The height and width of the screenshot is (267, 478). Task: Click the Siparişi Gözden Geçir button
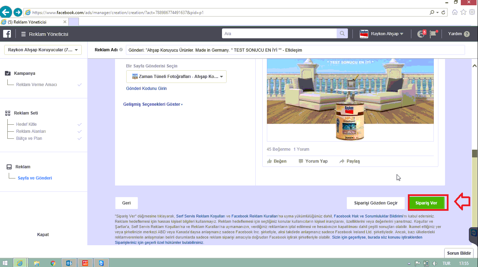coord(376,203)
